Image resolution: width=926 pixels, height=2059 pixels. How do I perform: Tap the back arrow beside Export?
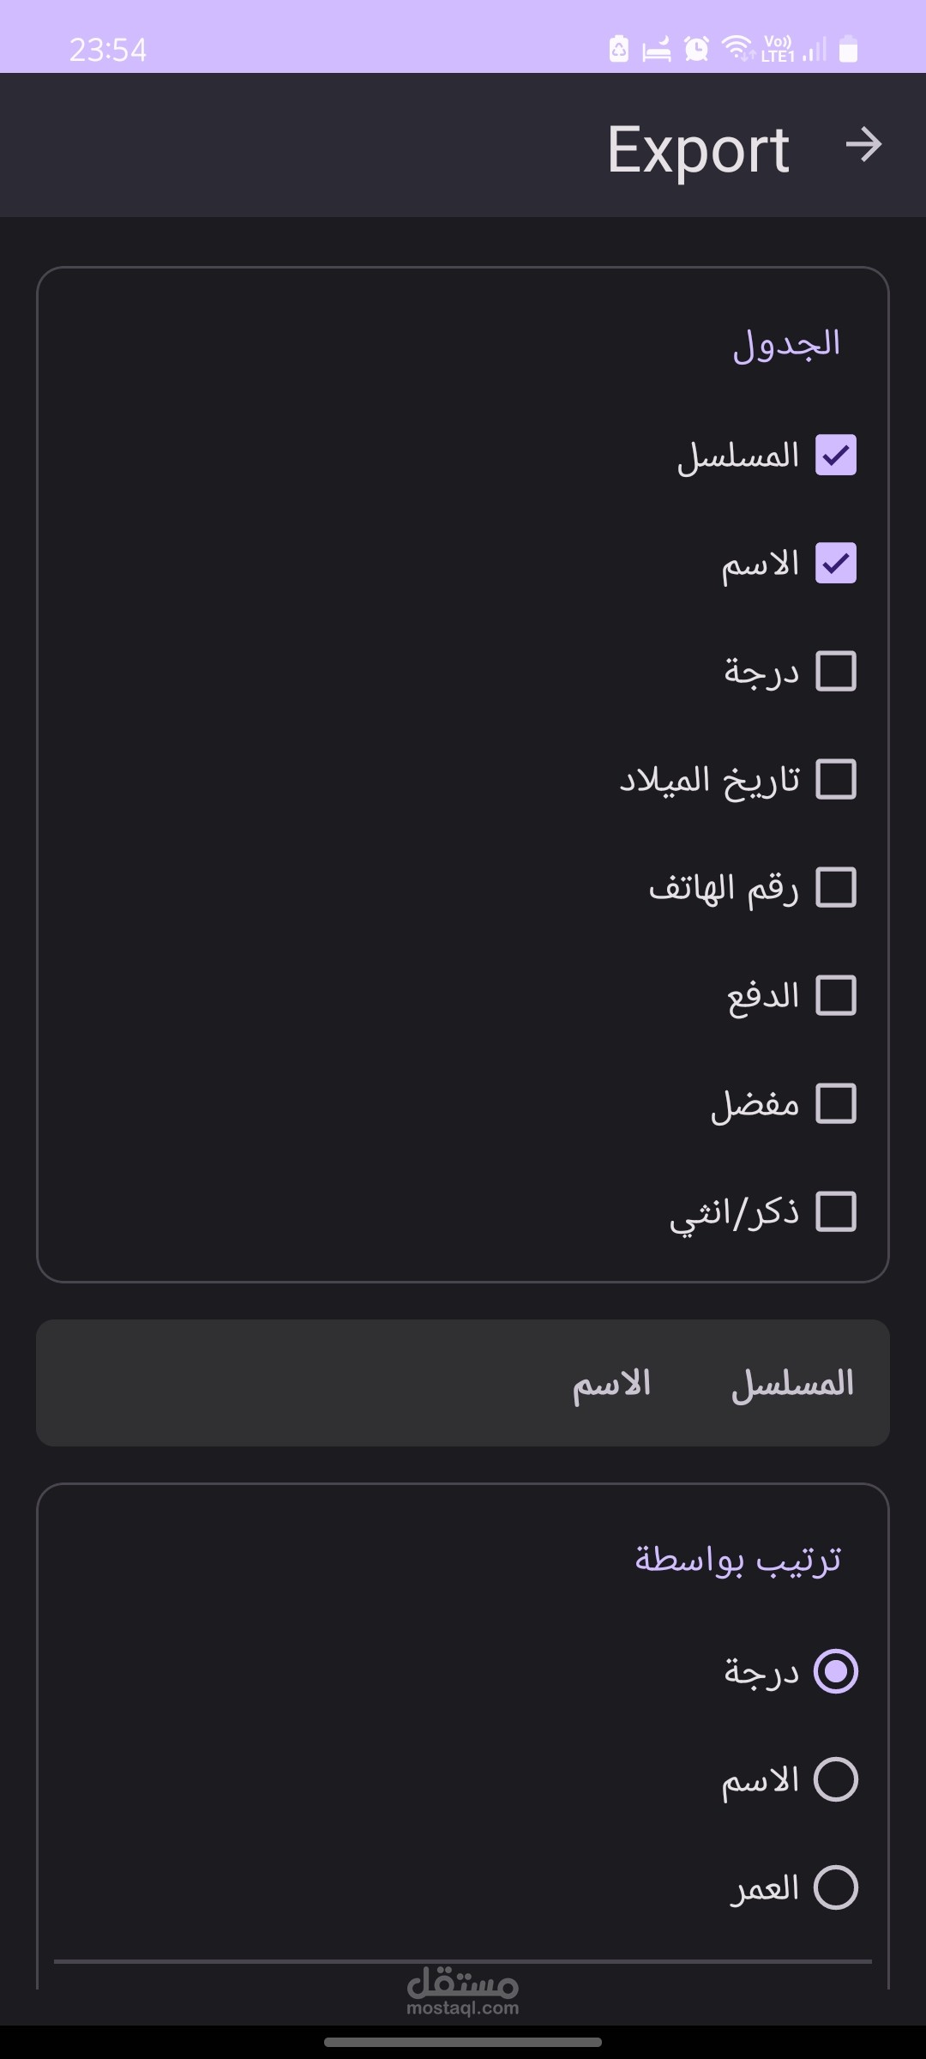pyautogui.click(x=863, y=145)
